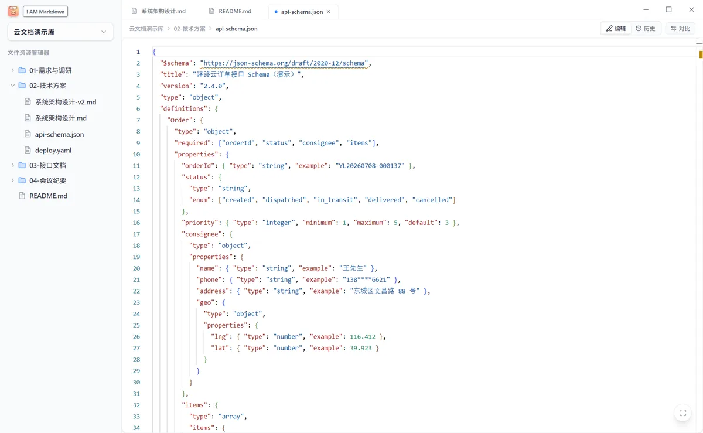The image size is (703, 433).
Task: Click the "Order" key on line 7
Action: pyautogui.click(x=179, y=120)
